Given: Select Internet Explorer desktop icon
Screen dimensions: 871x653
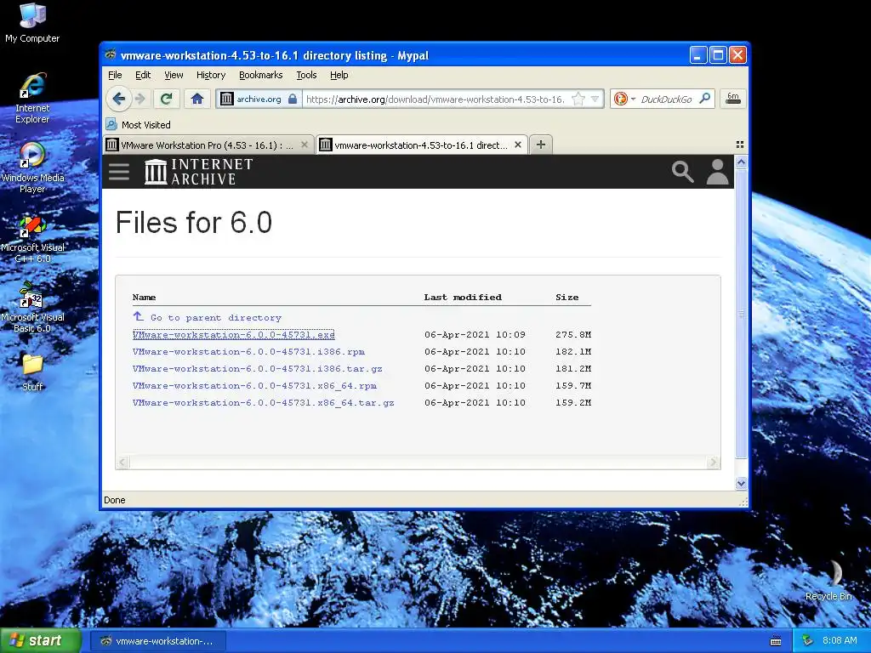Looking at the screenshot, I should coord(32,99).
